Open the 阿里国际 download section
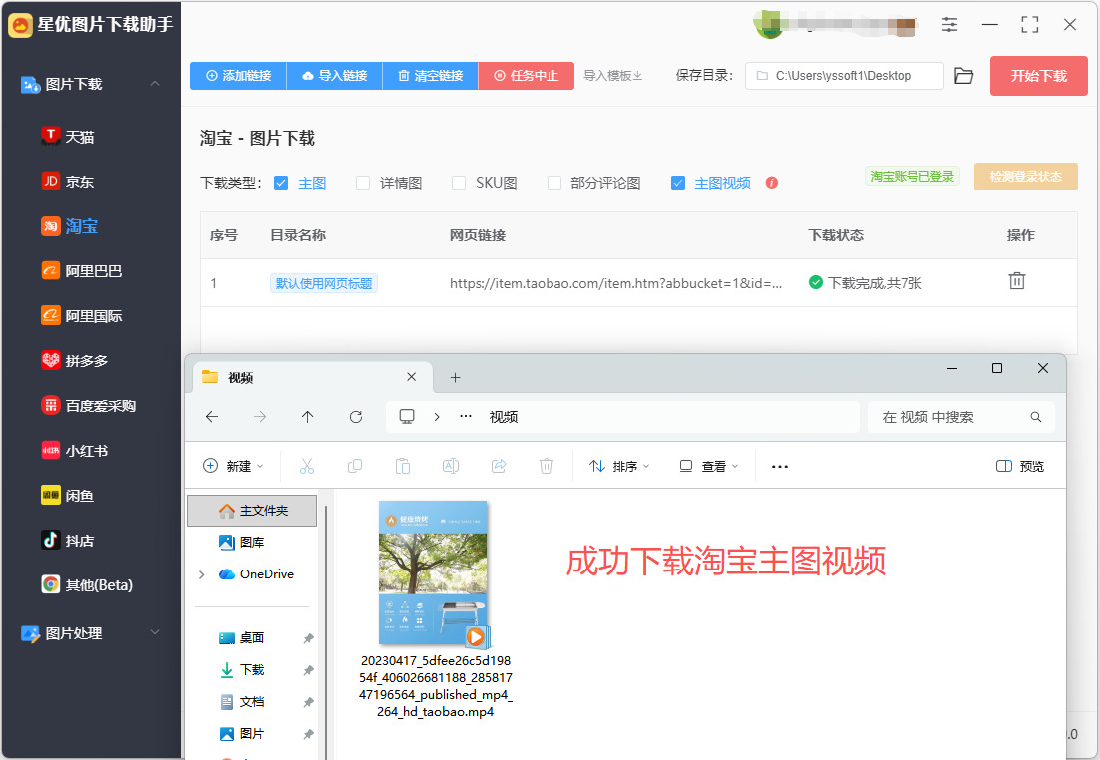The width and height of the screenshot is (1100, 760). click(x=82, y=316)
